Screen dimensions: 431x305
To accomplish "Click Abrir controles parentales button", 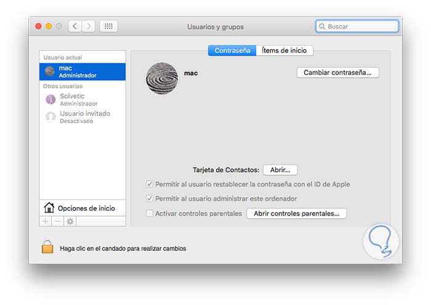I will coord(297,213).
